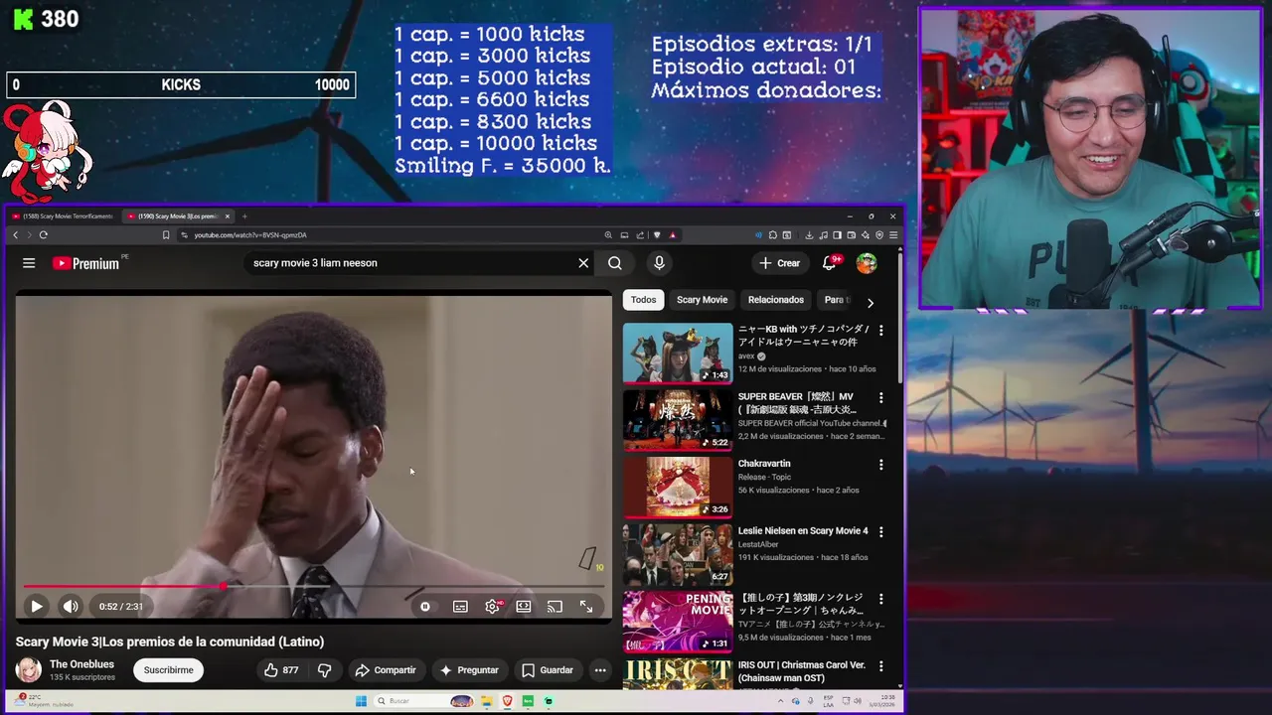Open the account avatar menu
This screenshot has height=715, width=1272.
coord(867,263)
